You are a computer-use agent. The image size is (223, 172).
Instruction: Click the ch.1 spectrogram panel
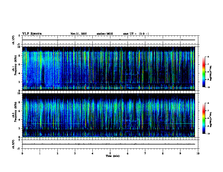pos(108,69)
